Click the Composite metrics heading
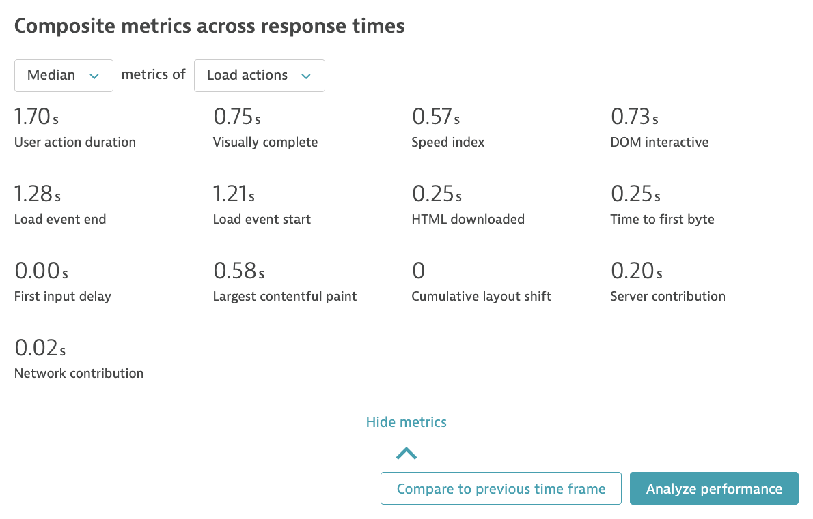Image resolution: width=813 pixels, height=519 pixels. click(210, 26)
